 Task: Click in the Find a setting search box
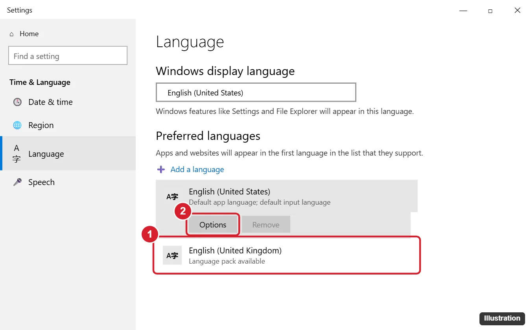pyautogui.click(x=68, y=56)
